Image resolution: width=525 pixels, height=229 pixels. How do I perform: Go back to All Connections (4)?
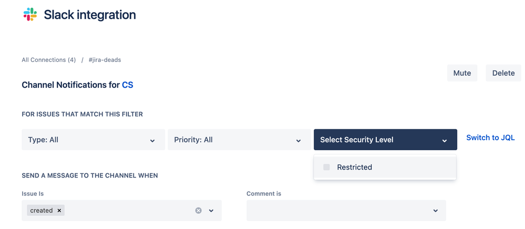48,60
